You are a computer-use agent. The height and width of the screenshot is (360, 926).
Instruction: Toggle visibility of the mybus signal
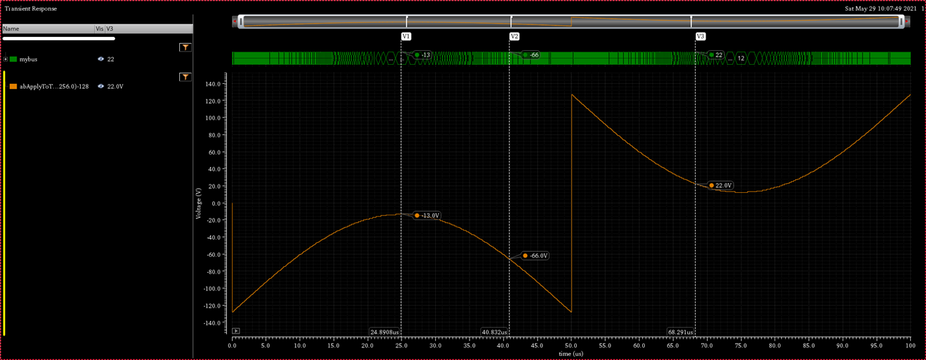[x=101, y=59]
